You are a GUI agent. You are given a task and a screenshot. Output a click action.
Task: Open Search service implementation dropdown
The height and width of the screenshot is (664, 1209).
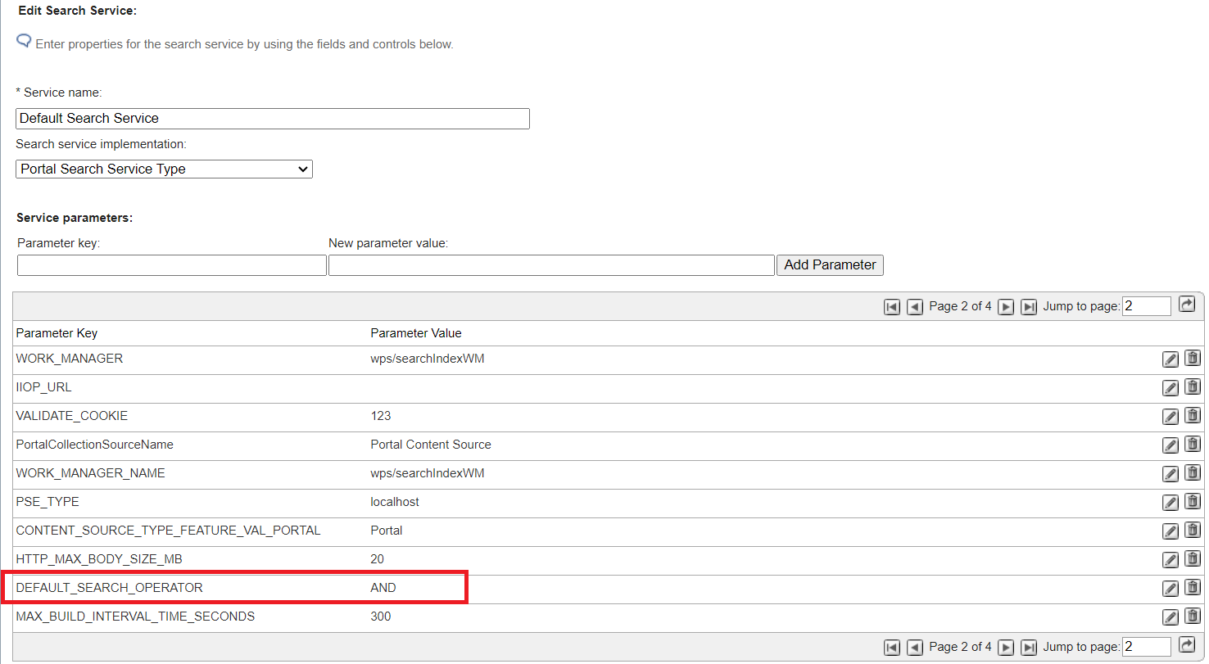click(x=164, y=169)
